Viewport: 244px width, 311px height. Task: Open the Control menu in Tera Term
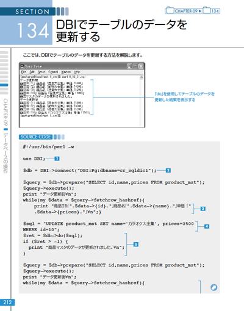click(53, 72)
